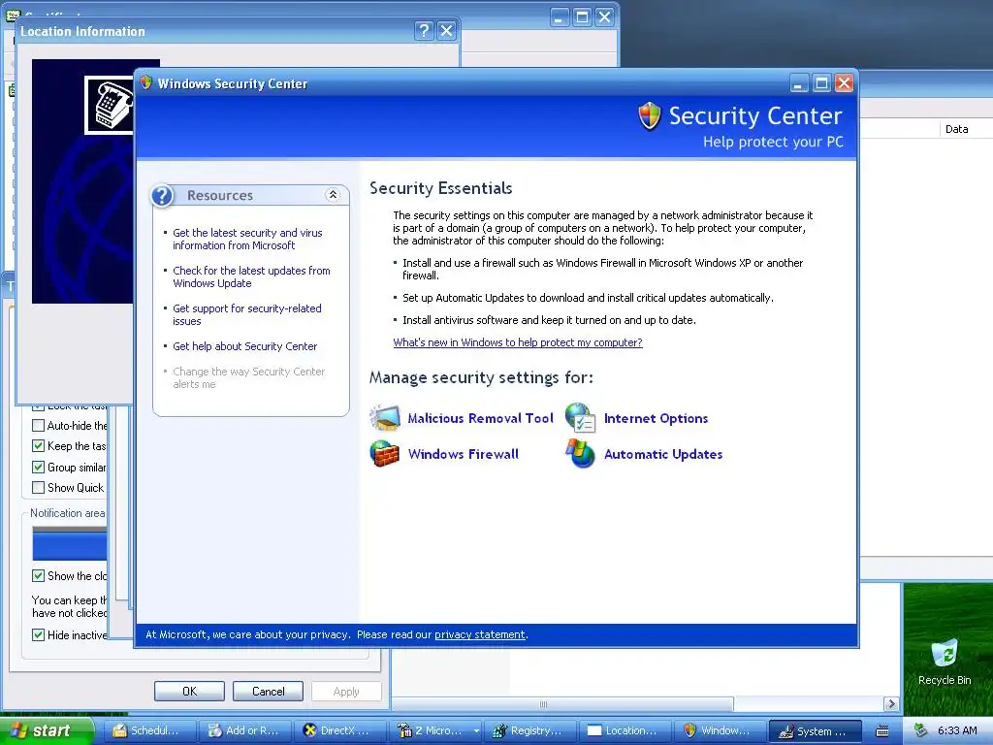Open Get help about Security Center link
The height and width of the screenshot is (745, 993).
coord(244,346)
